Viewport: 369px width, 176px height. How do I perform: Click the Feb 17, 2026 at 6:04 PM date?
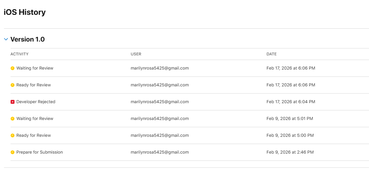click(x=291, y=102)
